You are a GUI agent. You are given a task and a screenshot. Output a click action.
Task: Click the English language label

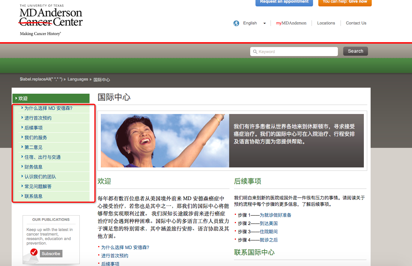tap(250, 23)
